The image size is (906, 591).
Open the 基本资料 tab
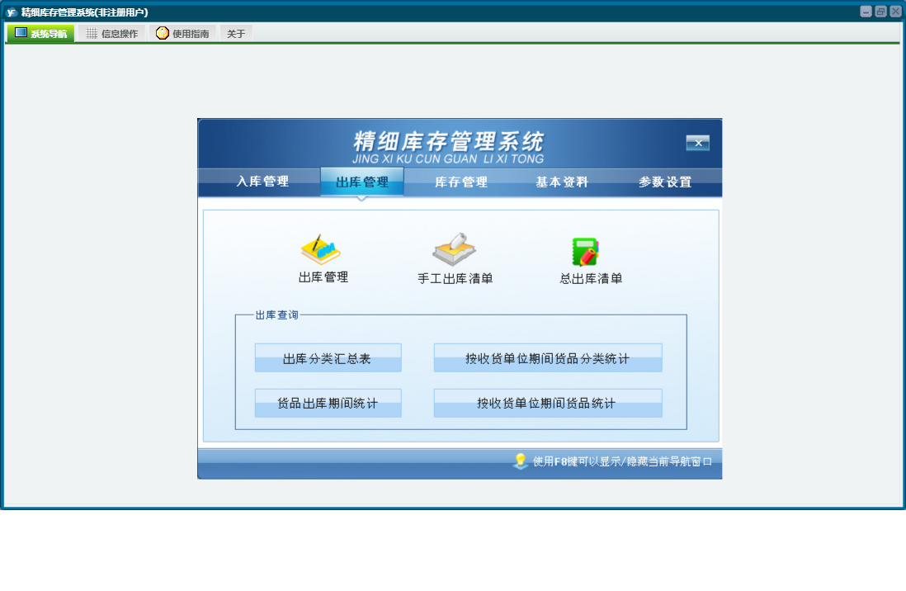coord(562,182)
